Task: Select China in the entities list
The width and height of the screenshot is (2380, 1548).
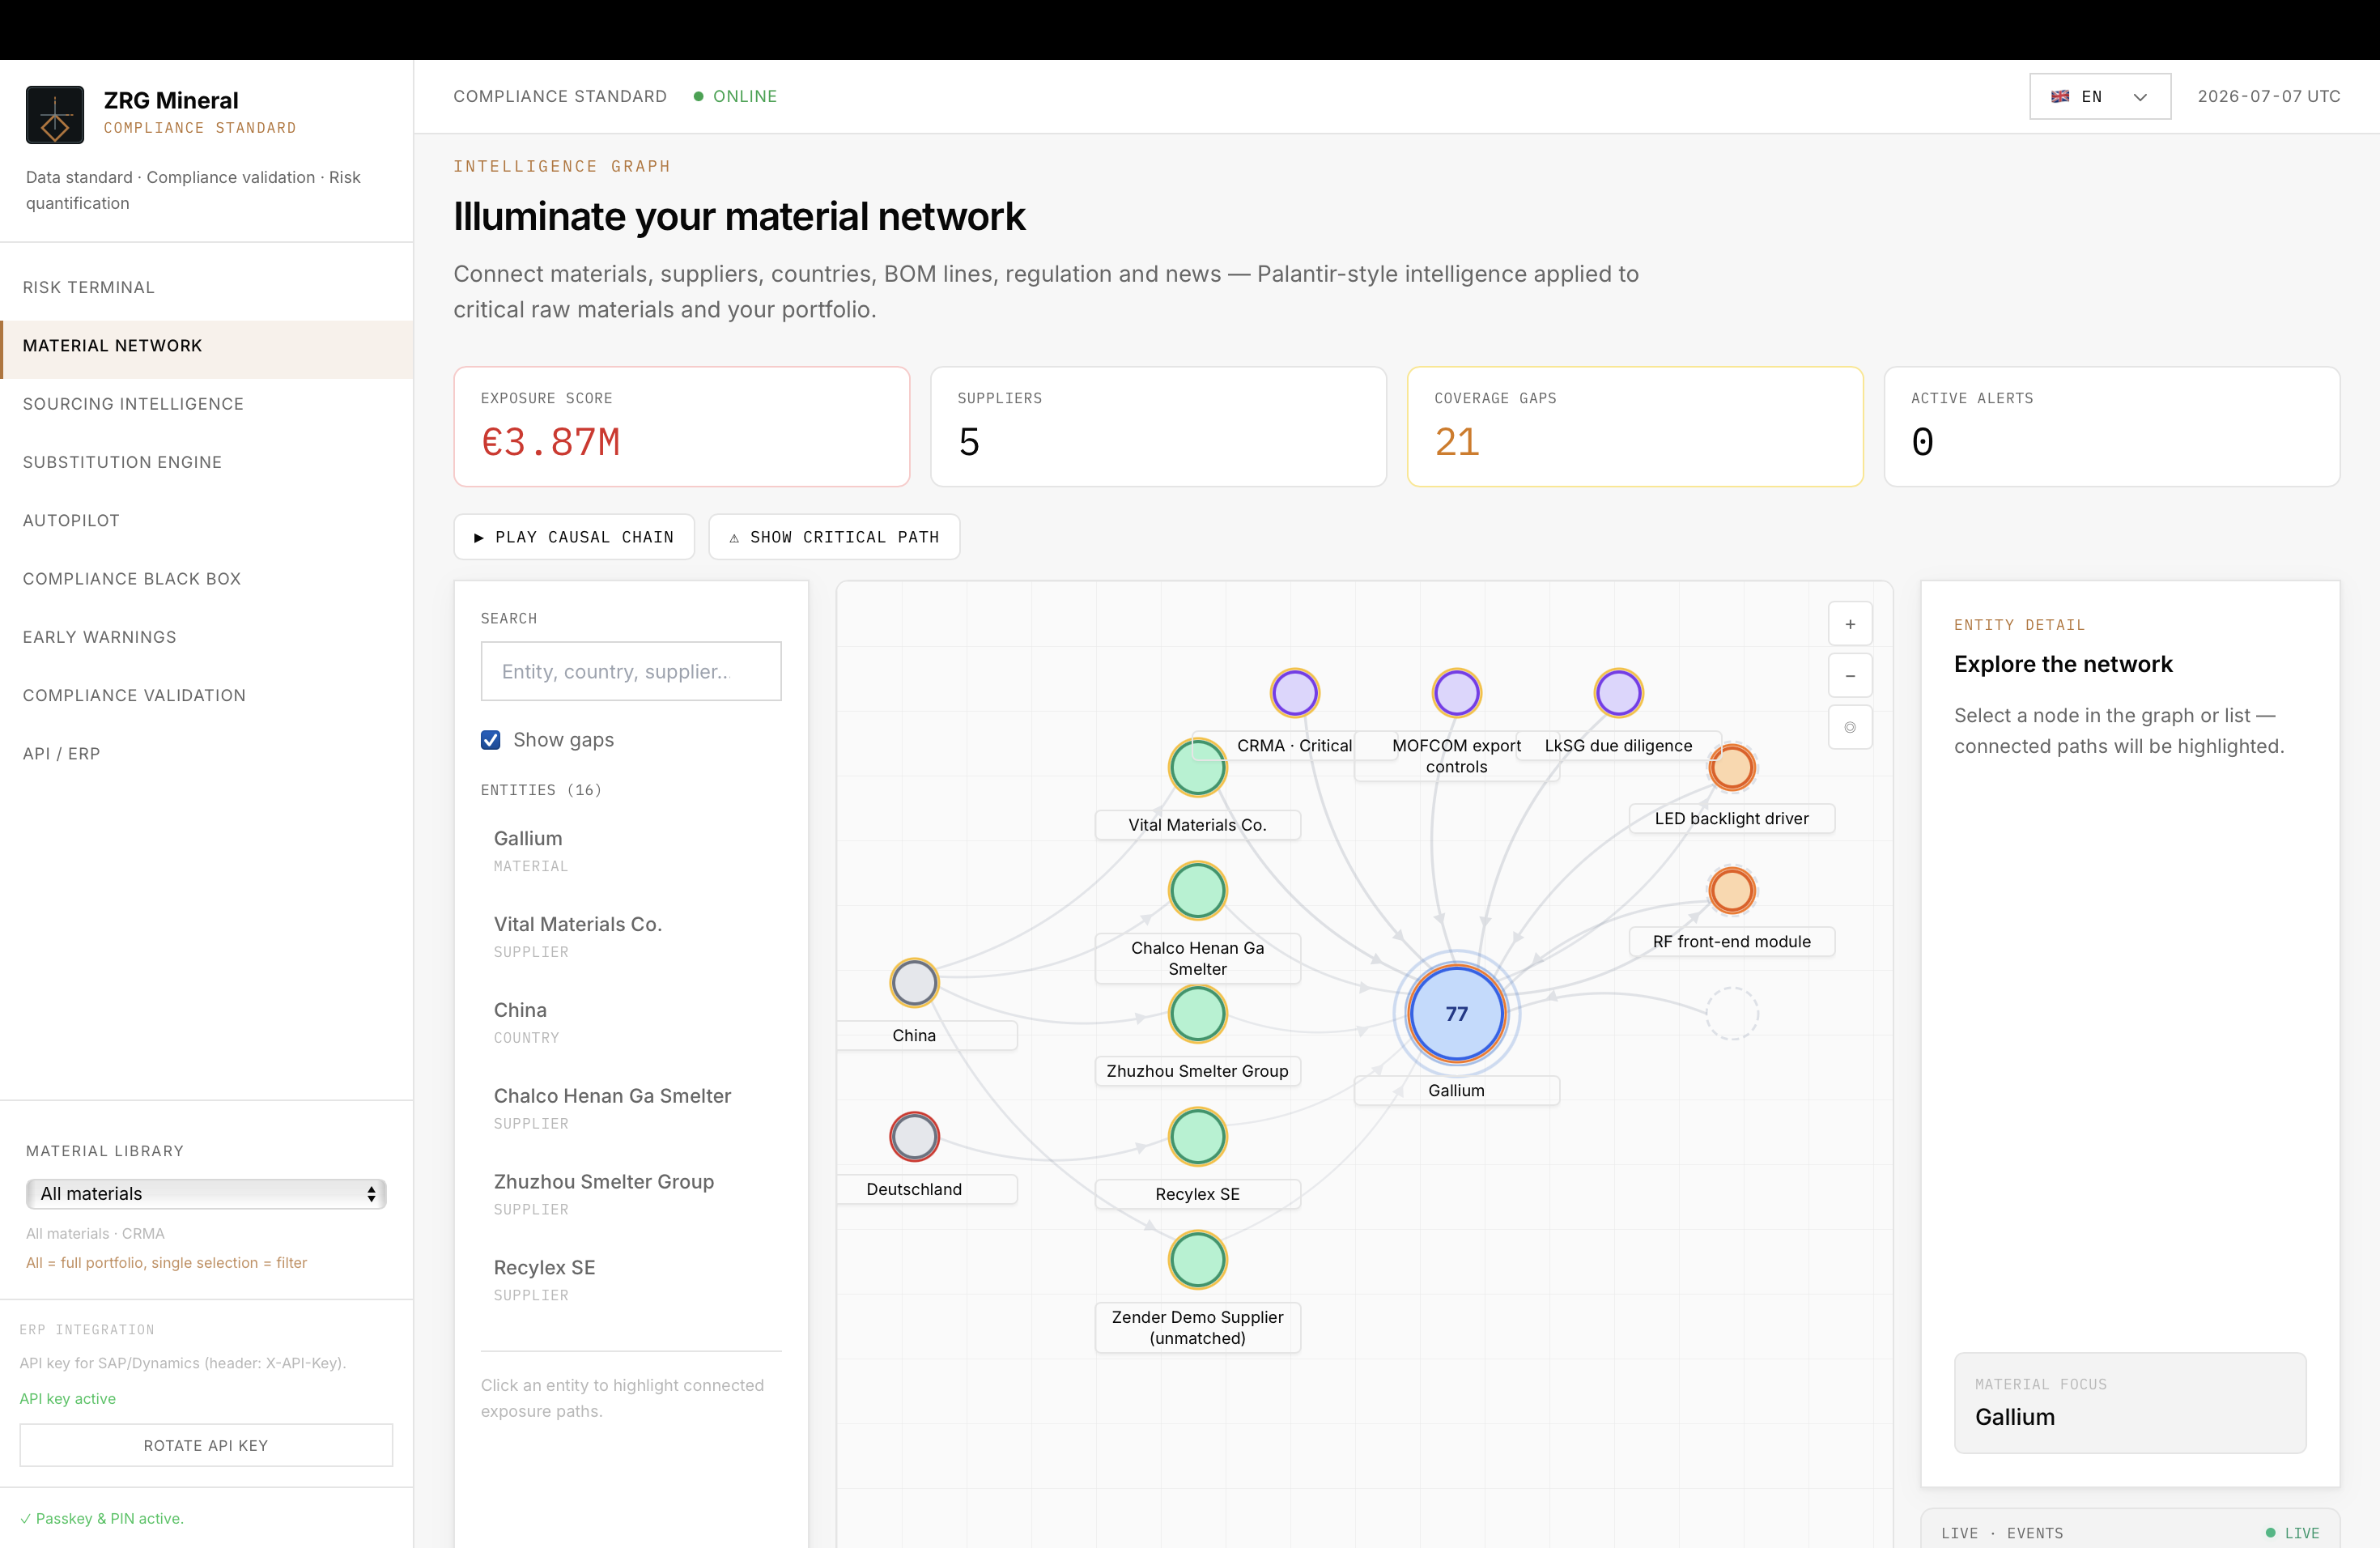Action: [631, 1022]
